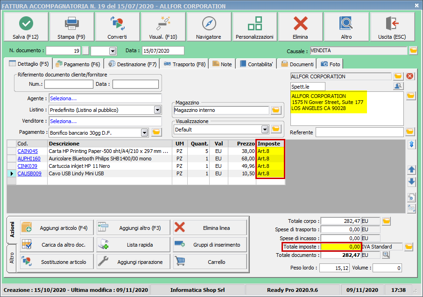Click the Elimina red X toolbar button
The image size is (423, 297).
300,27
